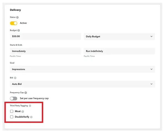Click the Frequency Cap info icon

[26, 93]
